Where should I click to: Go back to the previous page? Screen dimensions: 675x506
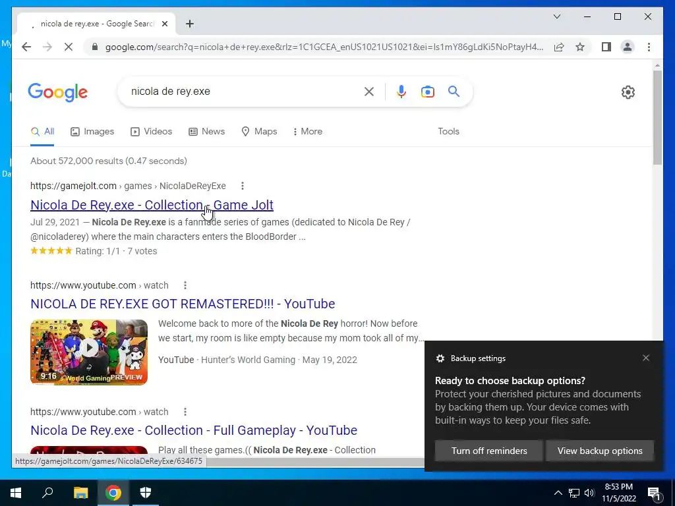click(x=26, y=47)
